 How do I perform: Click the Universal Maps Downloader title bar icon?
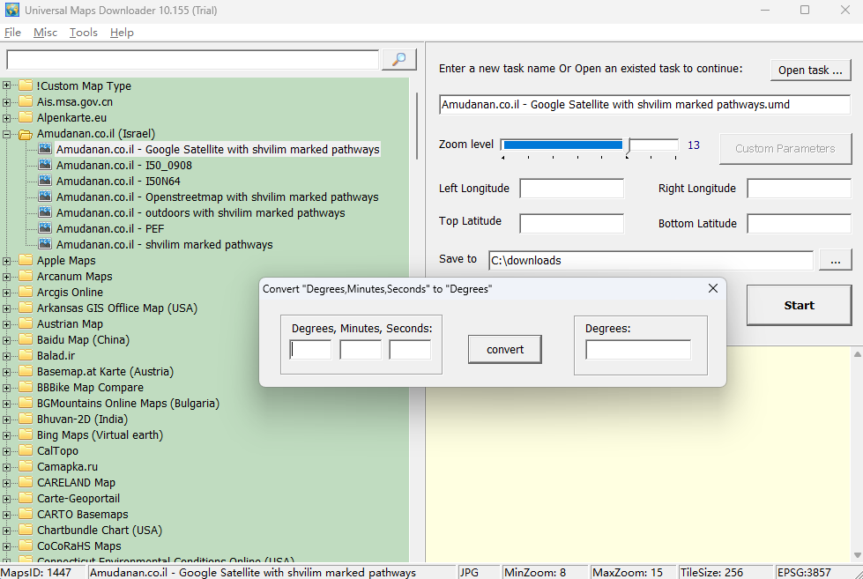pyautogui.click(x=12, y=10)
